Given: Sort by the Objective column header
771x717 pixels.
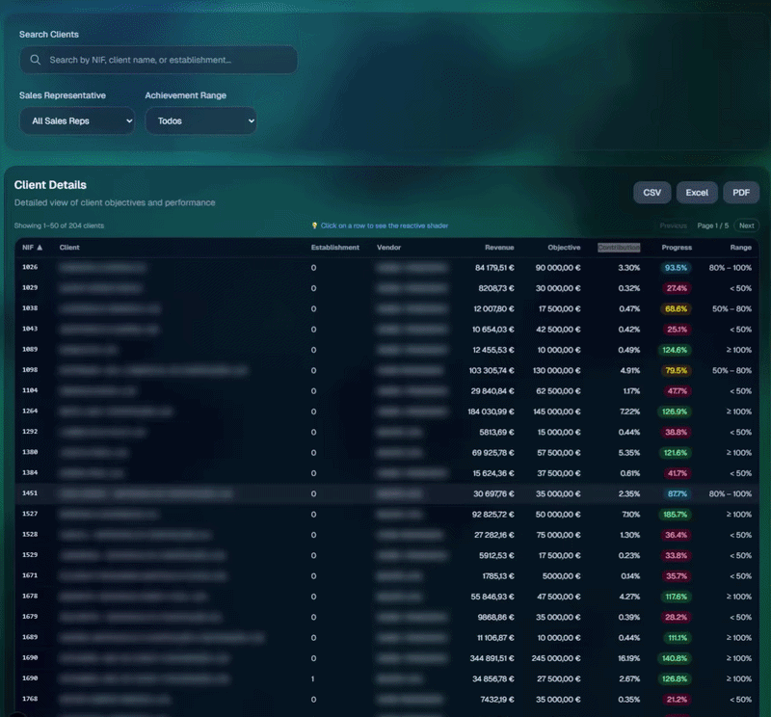Looking at the screenshot, I should [564, 248].
